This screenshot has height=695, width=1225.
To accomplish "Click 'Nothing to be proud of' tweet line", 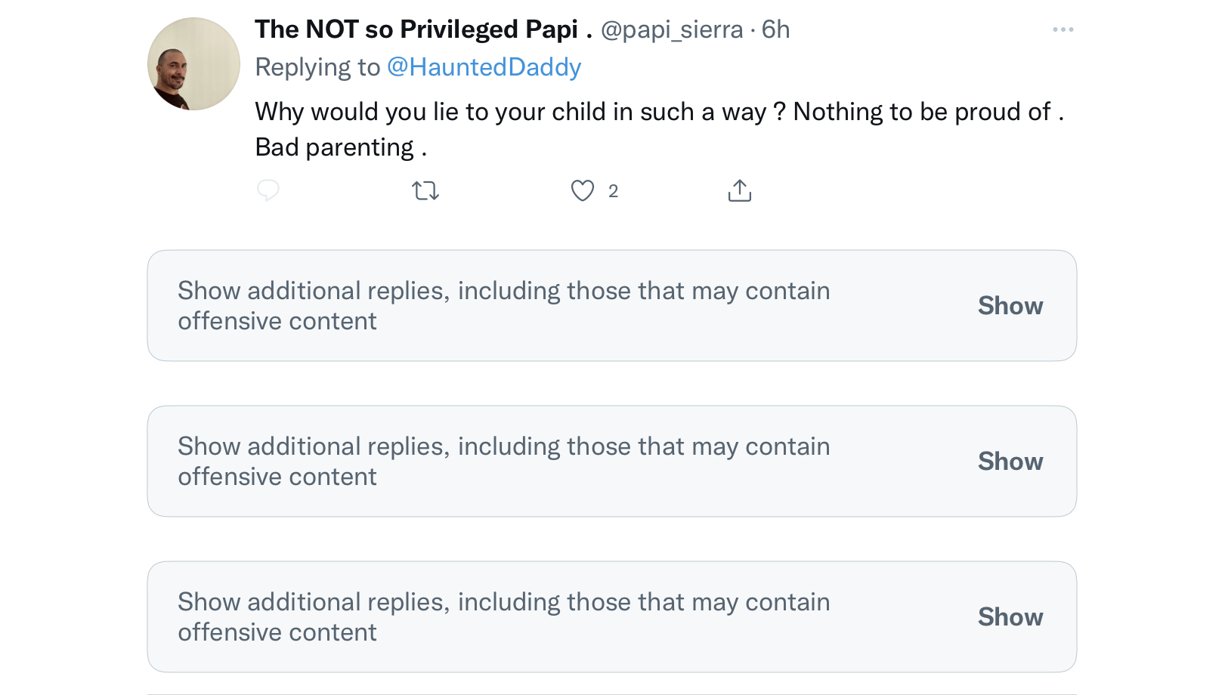I will point(922,112).
